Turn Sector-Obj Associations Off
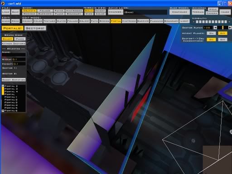This screenshot has width=232, height=174. tap(222, 39)
